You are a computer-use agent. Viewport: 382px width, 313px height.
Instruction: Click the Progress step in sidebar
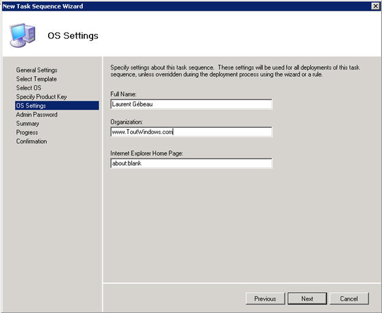[x=27, y=132]
